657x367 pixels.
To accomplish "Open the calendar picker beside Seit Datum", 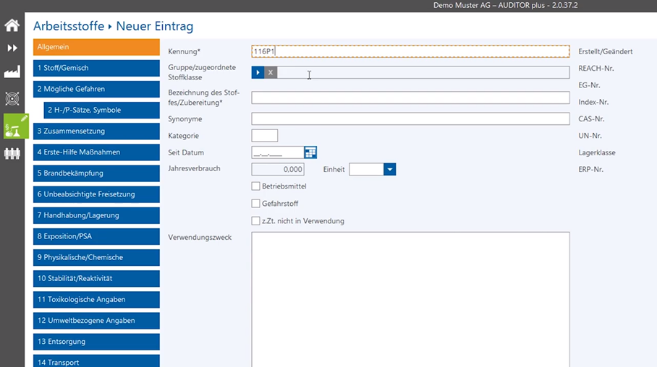I will coord(310,152).
